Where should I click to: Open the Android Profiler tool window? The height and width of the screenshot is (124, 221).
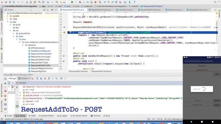[x=46, y=116]
